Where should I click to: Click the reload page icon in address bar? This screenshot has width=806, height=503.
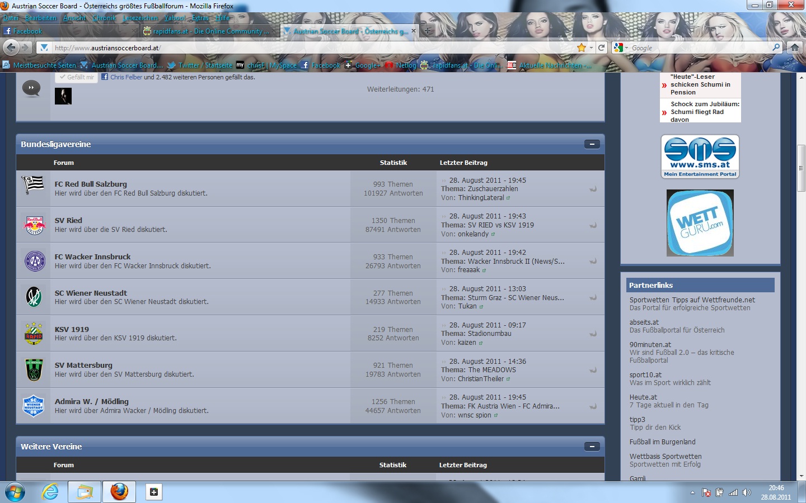click(x=602, y=48)
